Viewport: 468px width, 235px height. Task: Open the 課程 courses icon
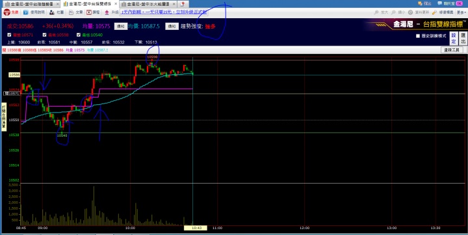(89, 12)
